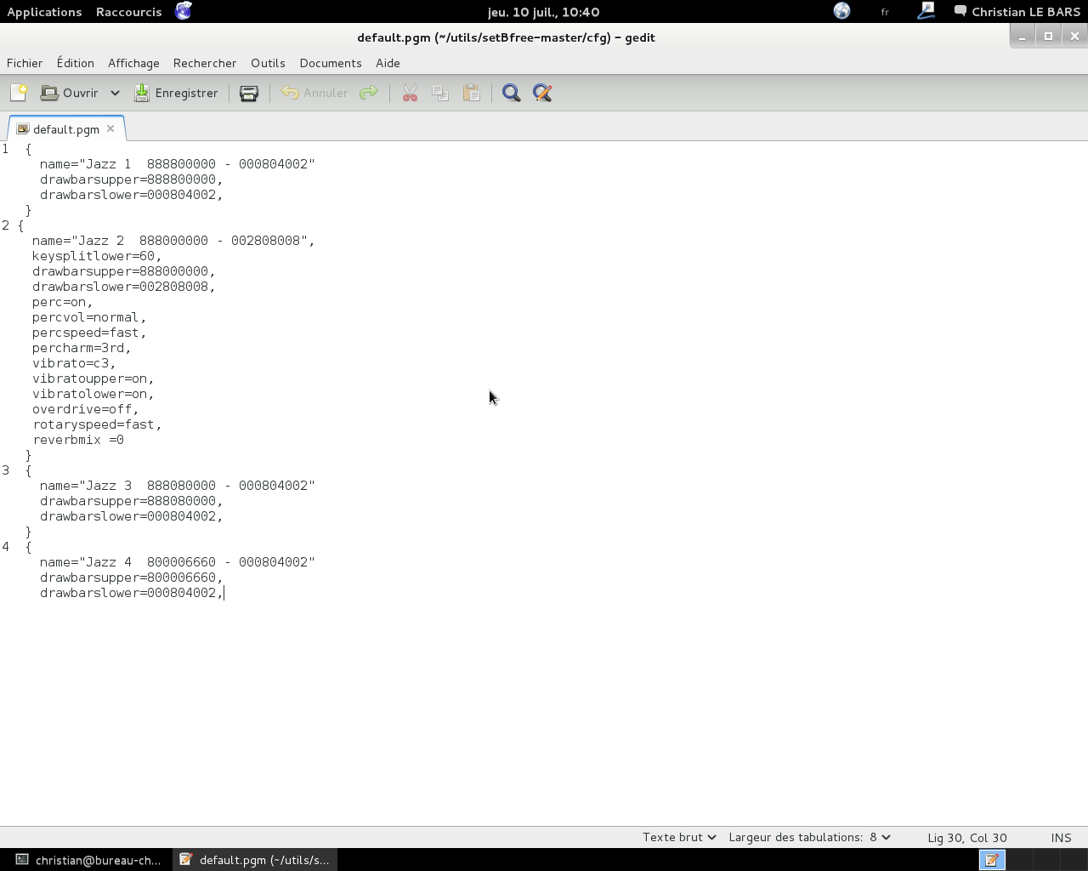The height and width of the screenshot is (871, 1088).
Task: Click the copy icon in the toolbar
Action: pos(440,93)
